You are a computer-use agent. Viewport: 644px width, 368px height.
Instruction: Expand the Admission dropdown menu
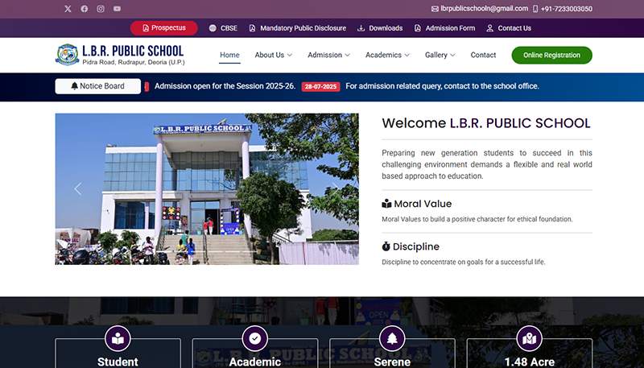tap(329, 56)
